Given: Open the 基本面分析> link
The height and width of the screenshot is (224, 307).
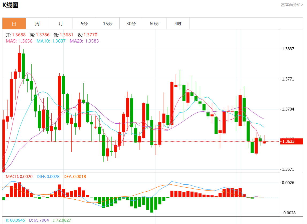Looking at the screenshot, I should coord(292,5).
